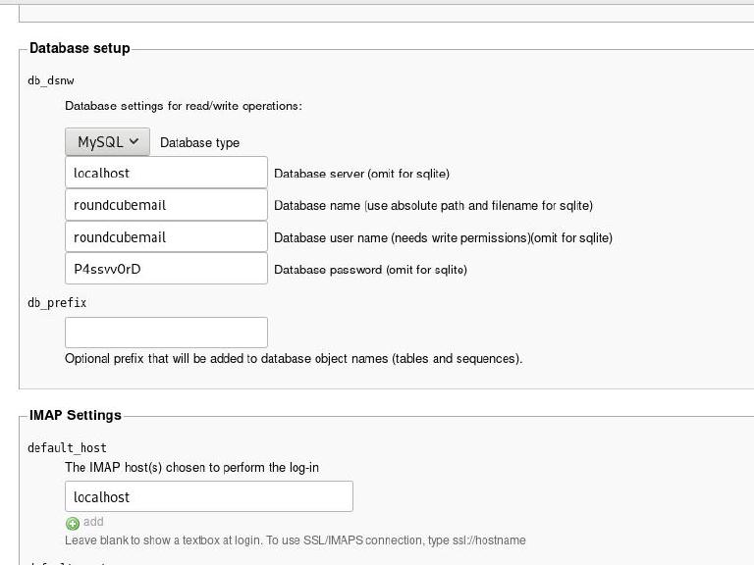This screenshot has width=754, height=565.
Task: Click the IMAP default_host localhost field
Action: [x=208, y=496]
